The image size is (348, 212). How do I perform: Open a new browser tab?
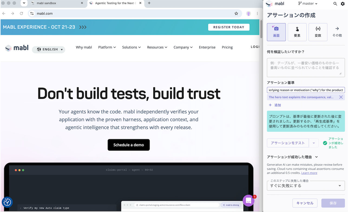click(149, 3)
